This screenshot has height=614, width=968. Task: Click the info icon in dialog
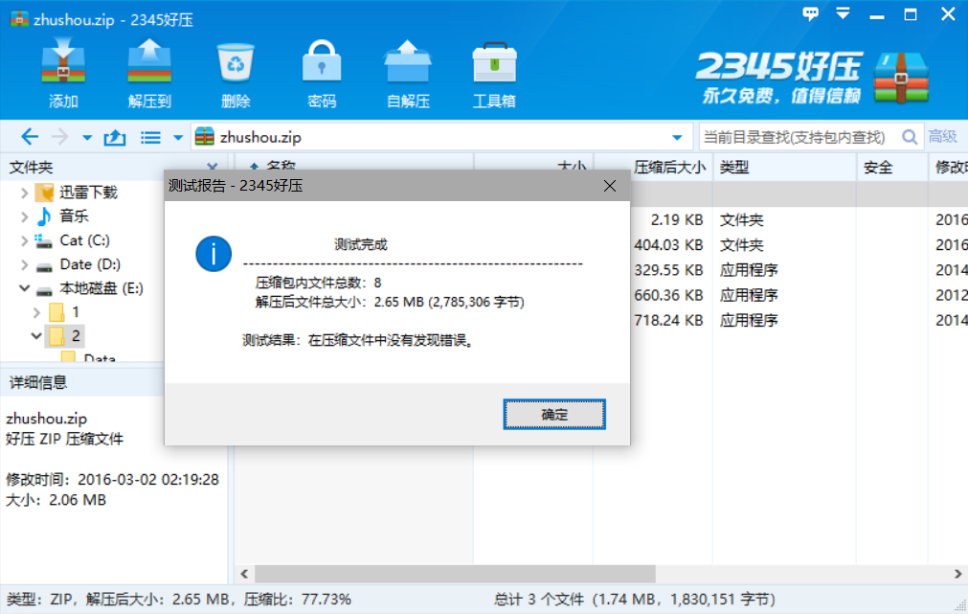coord(214,254)
